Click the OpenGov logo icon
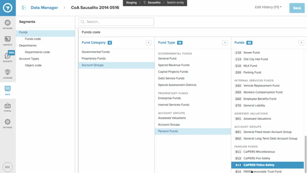The height and width of the screenshot is (173, 307). (x=8, y=8)
